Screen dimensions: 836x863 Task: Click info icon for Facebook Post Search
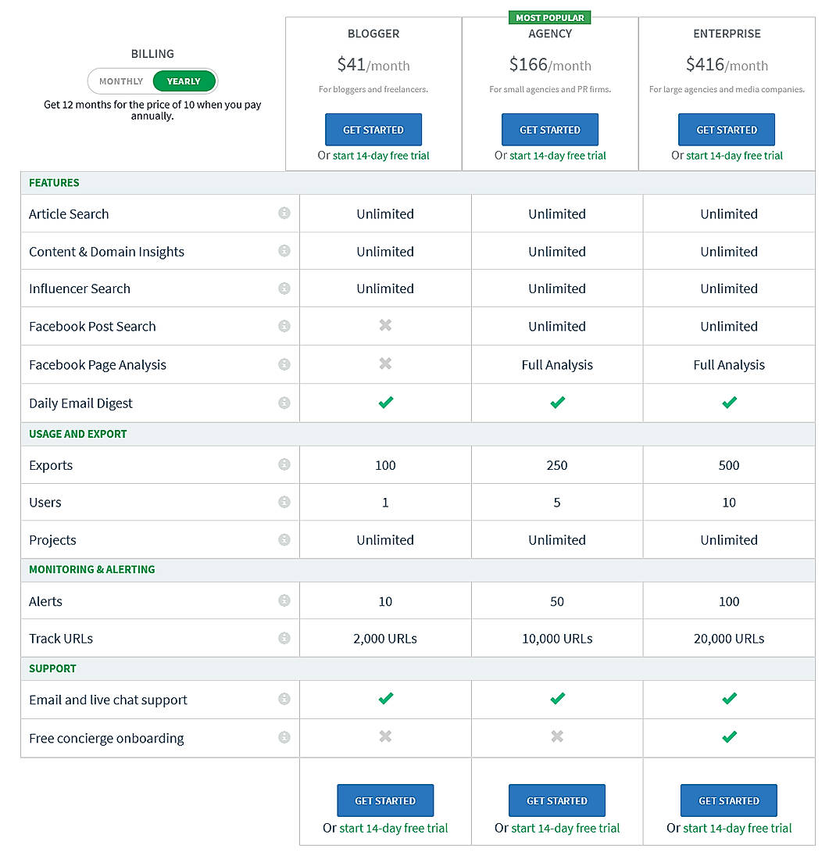284,326
